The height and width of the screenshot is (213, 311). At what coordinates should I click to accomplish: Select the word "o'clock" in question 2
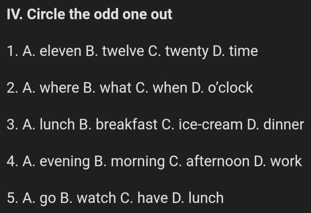click(x=230, y=88)
